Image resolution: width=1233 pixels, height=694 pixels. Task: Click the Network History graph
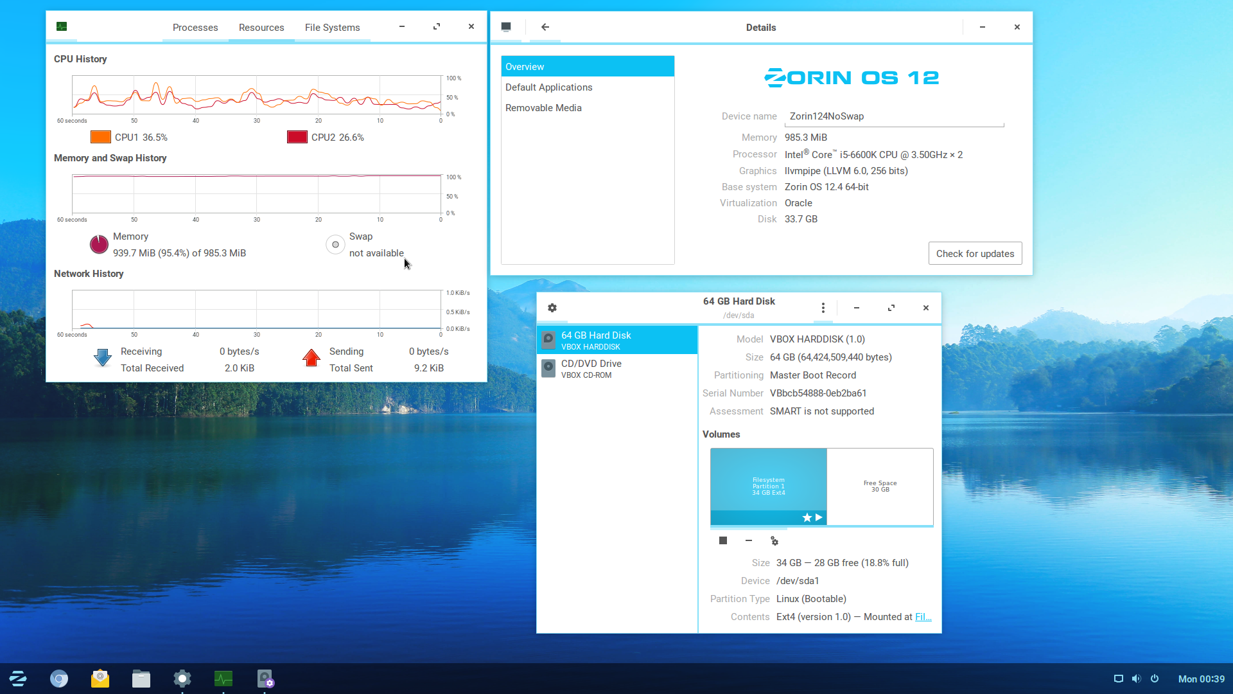click(256, 309)
